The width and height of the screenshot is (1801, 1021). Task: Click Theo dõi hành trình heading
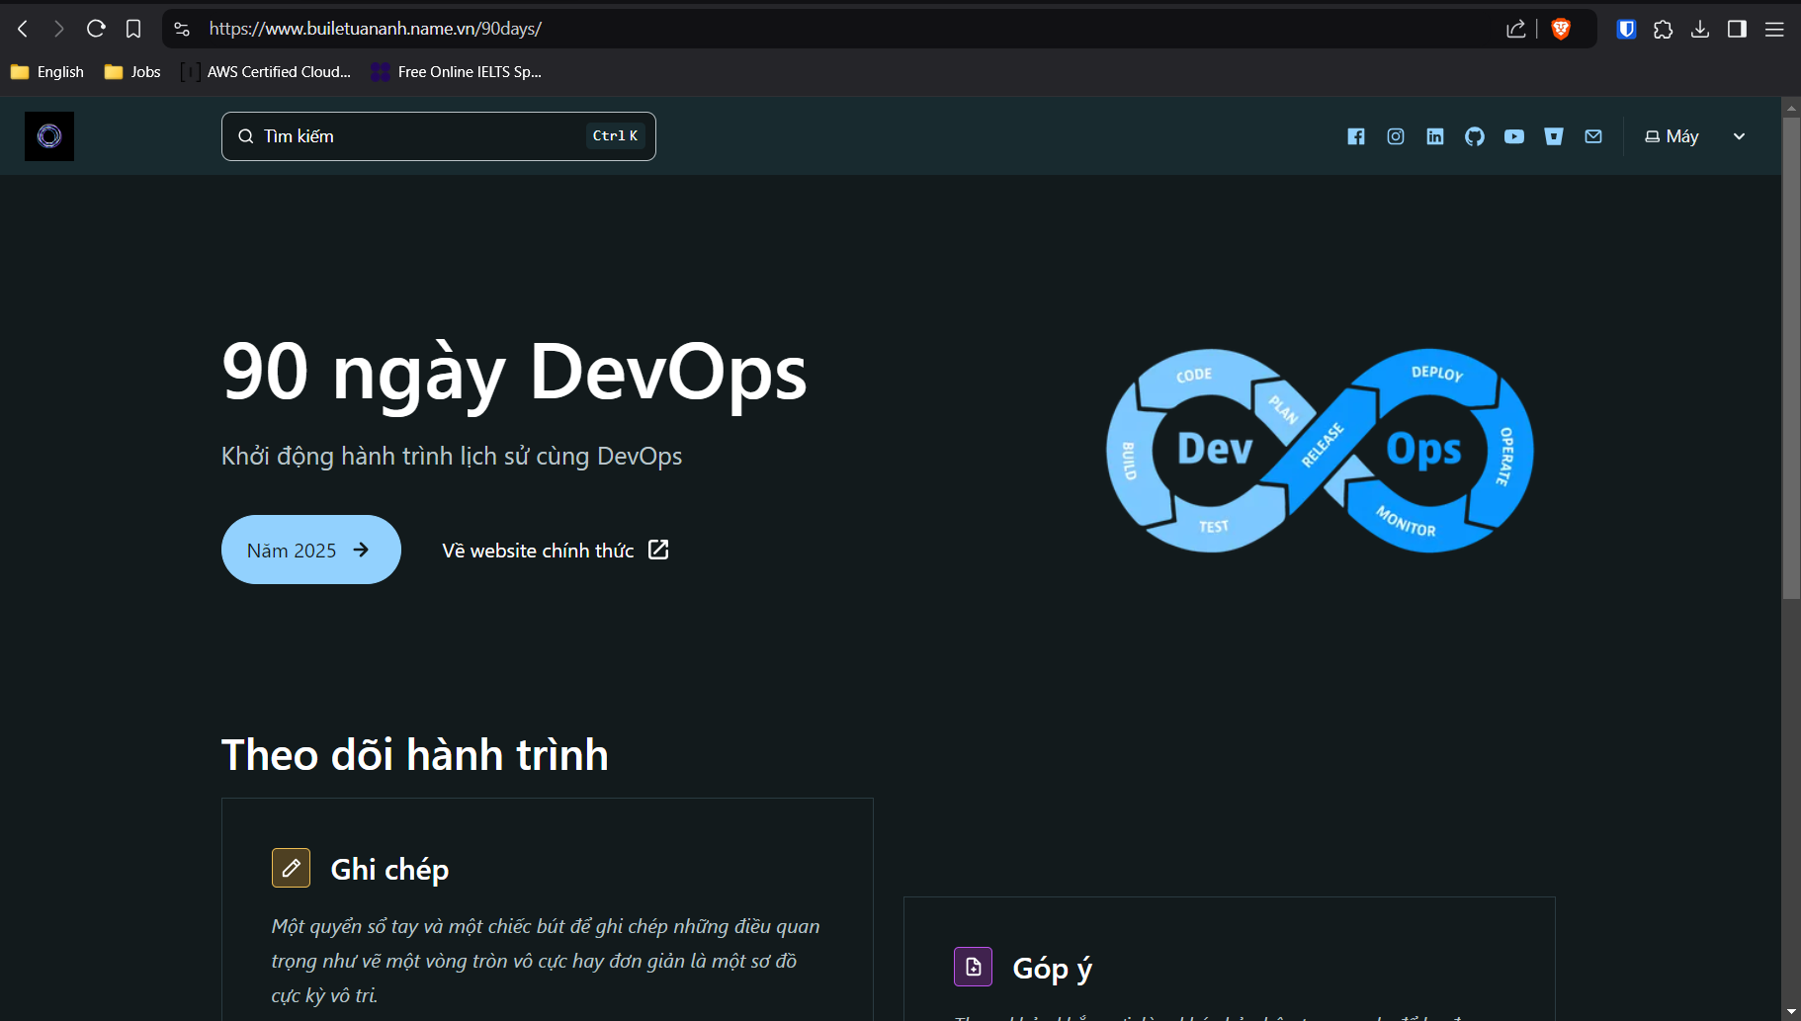pos(415,755)
